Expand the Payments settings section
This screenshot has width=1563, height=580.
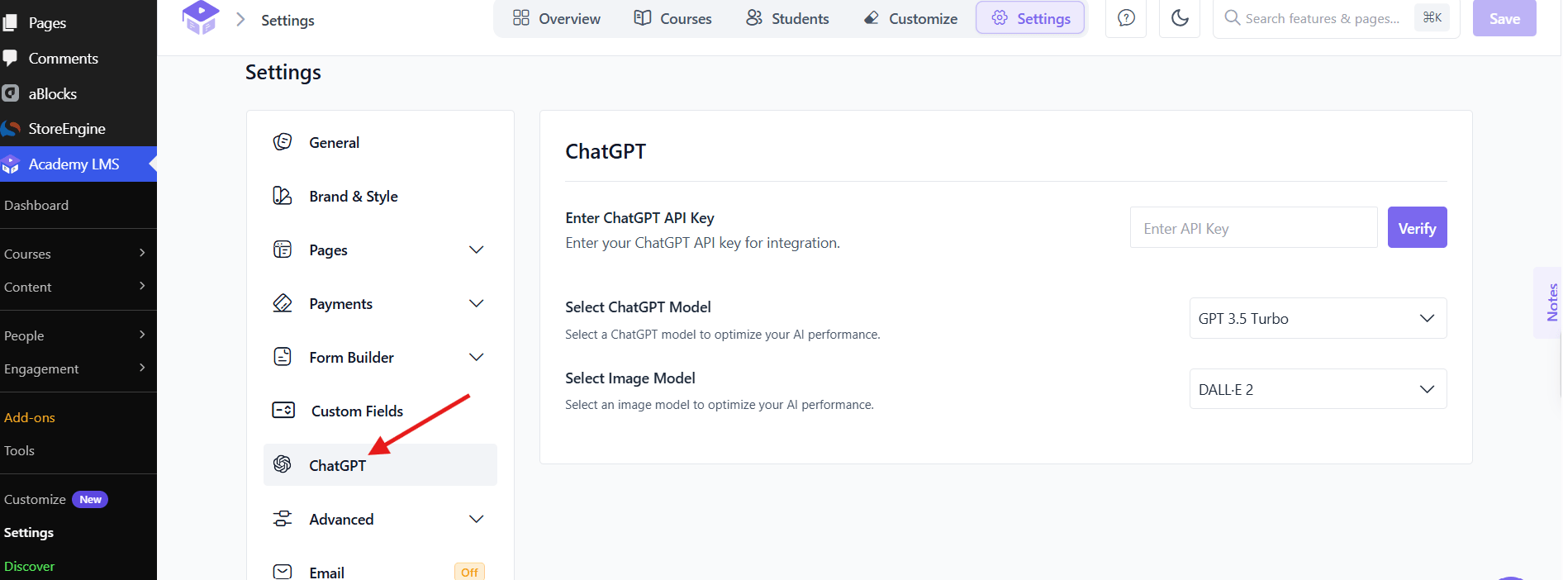pos(477,303)
